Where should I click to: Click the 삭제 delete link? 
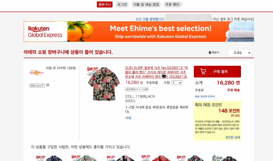click(128, 118)
